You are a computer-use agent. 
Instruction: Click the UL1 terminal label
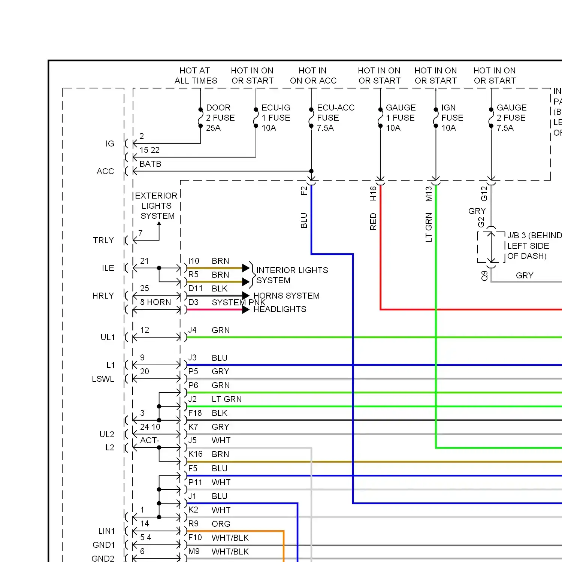point(108,337)
